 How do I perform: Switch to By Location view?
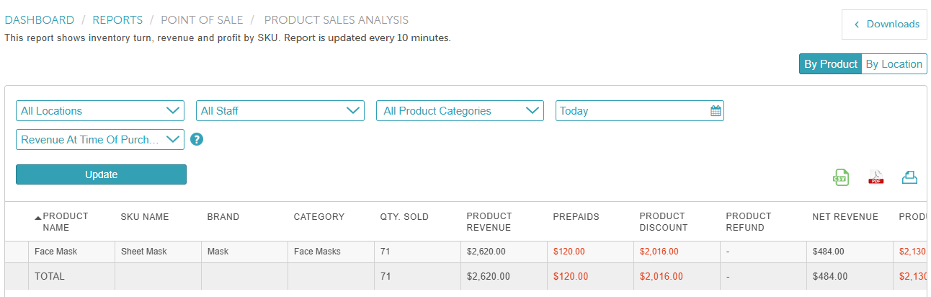click(x=894, y=64)
